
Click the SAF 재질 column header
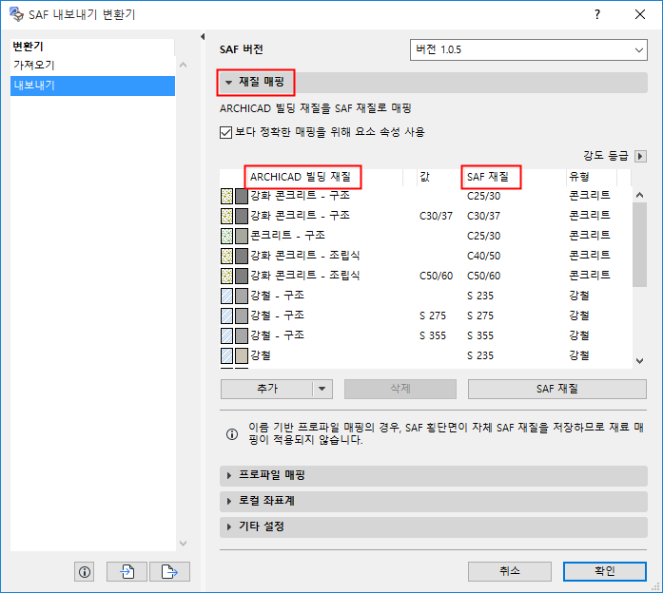point(488,177)
